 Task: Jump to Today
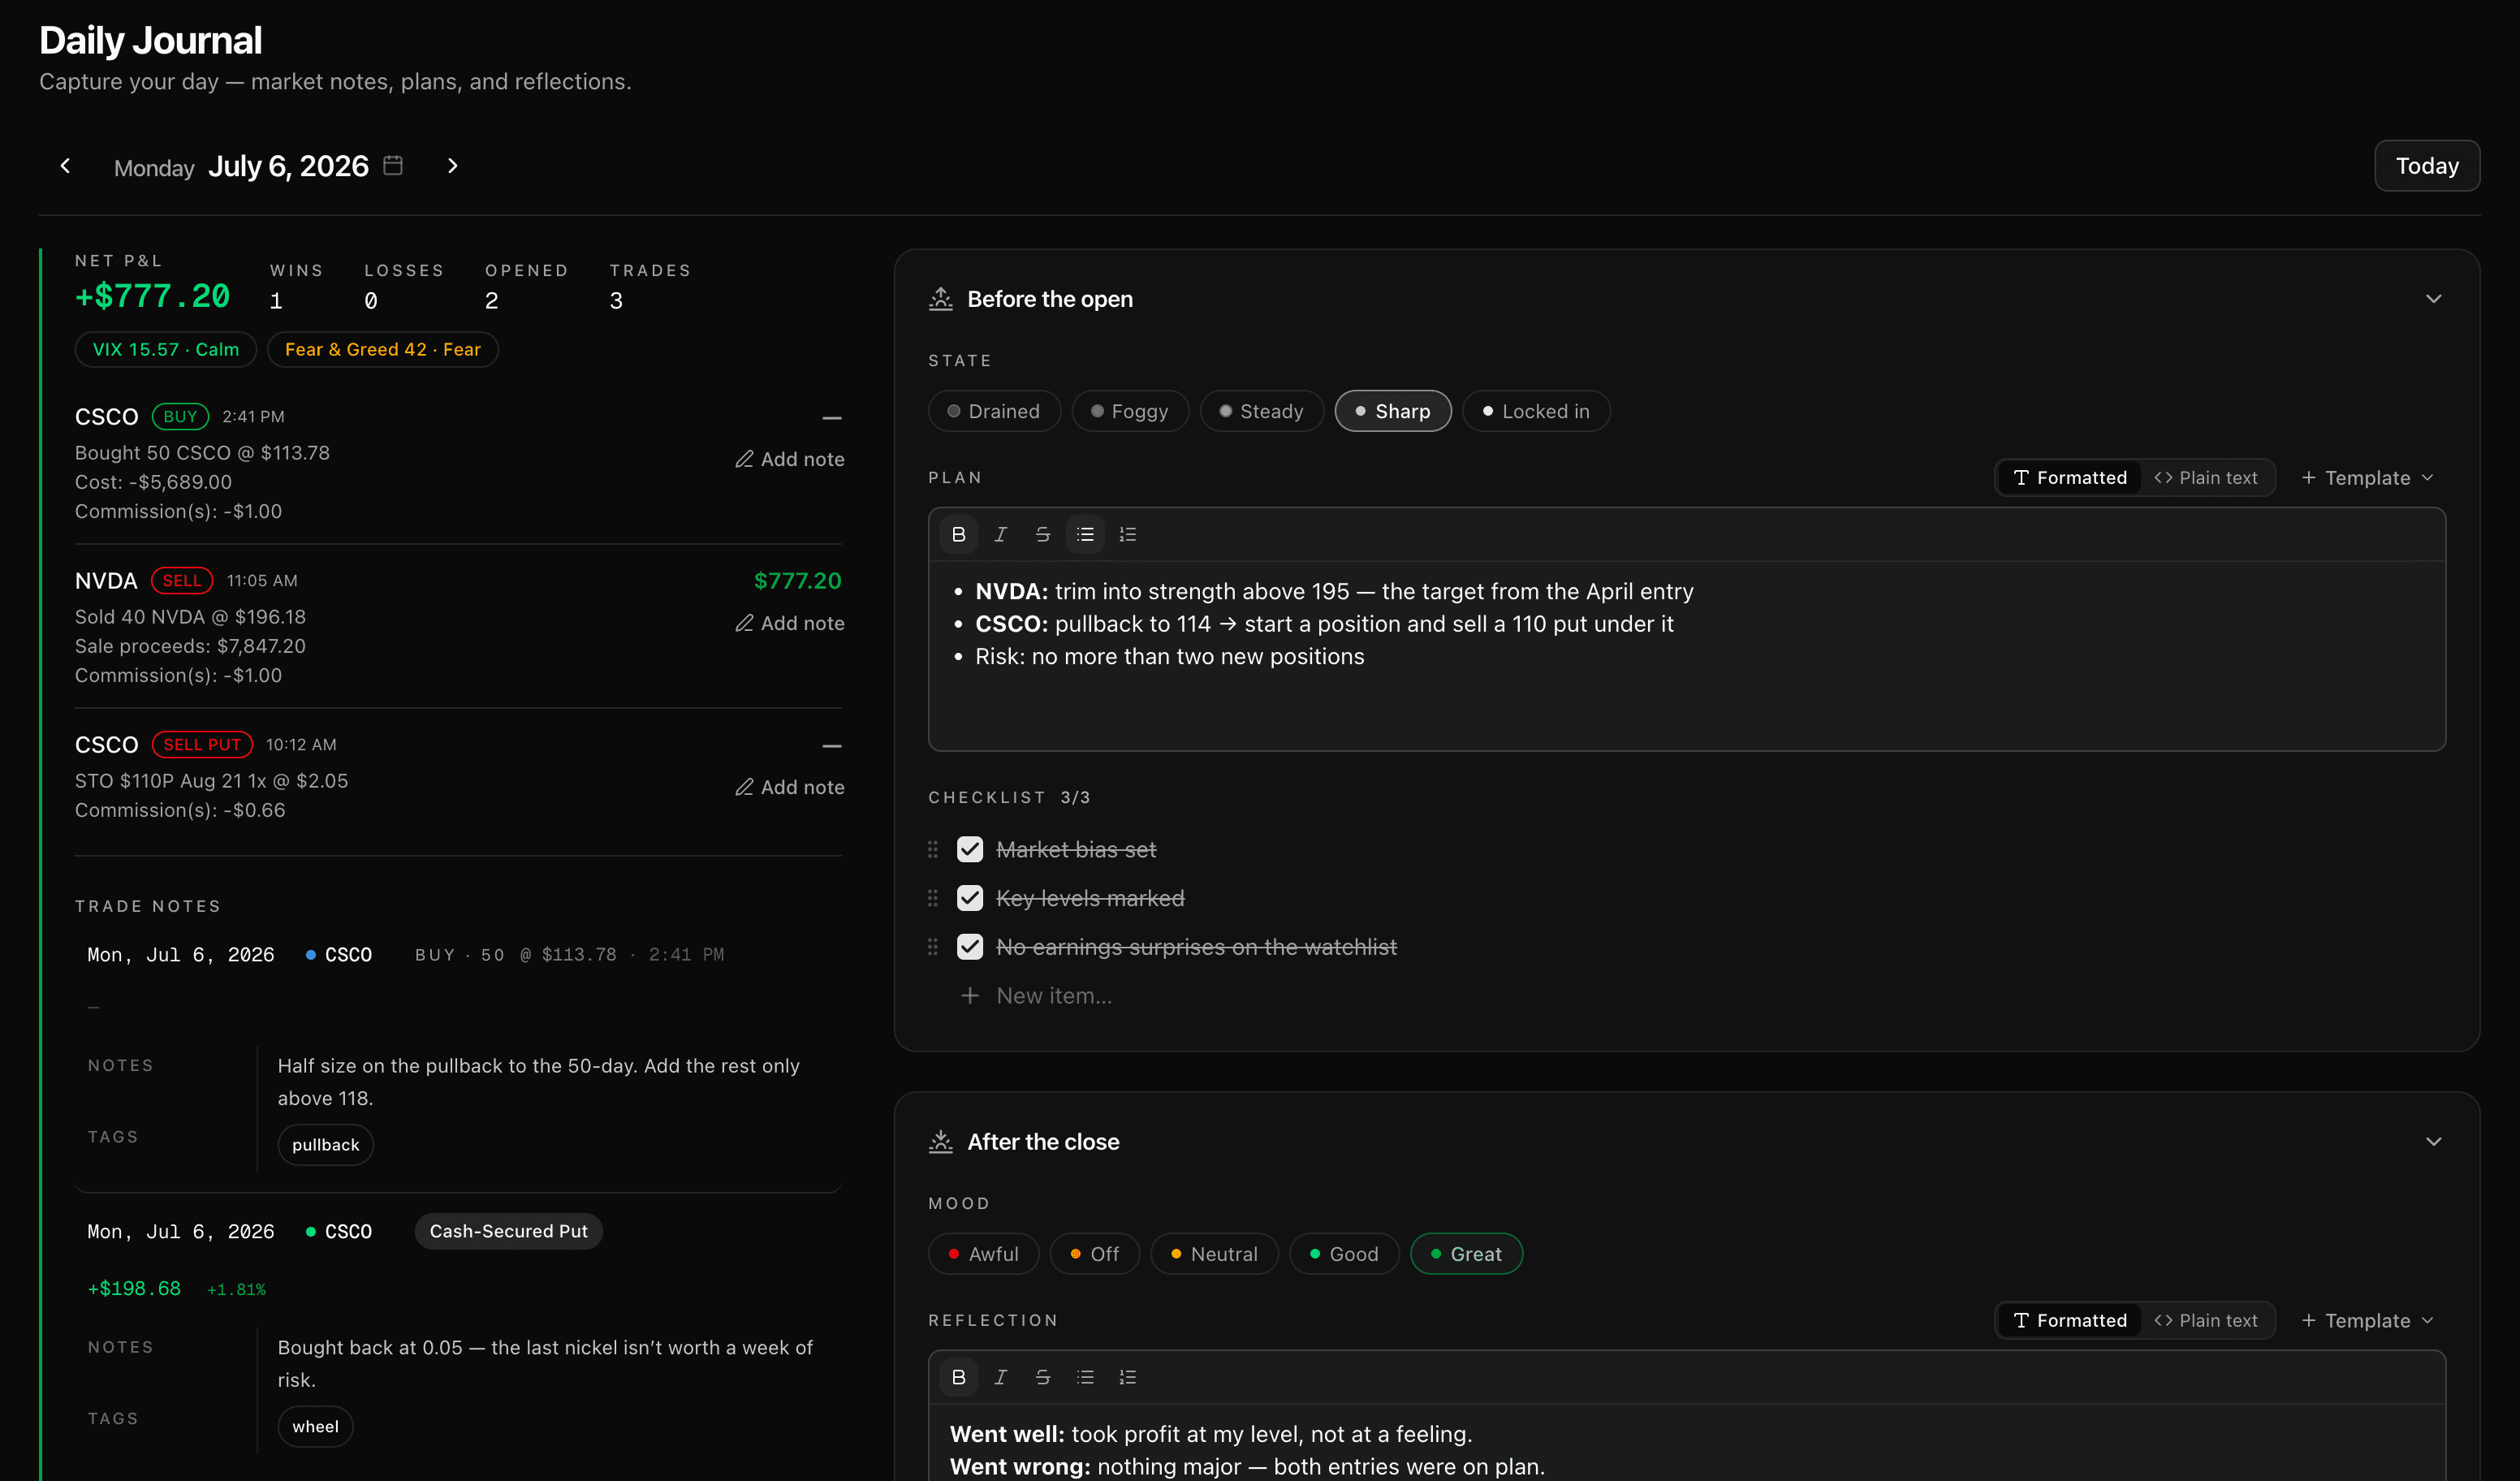[2427, 166]
